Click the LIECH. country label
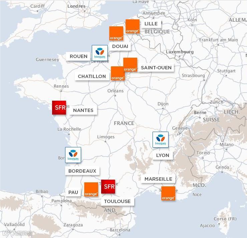Image resolution: width=247 pixels, height=238 pixels. pyautogui.click(x=232, y=112)
